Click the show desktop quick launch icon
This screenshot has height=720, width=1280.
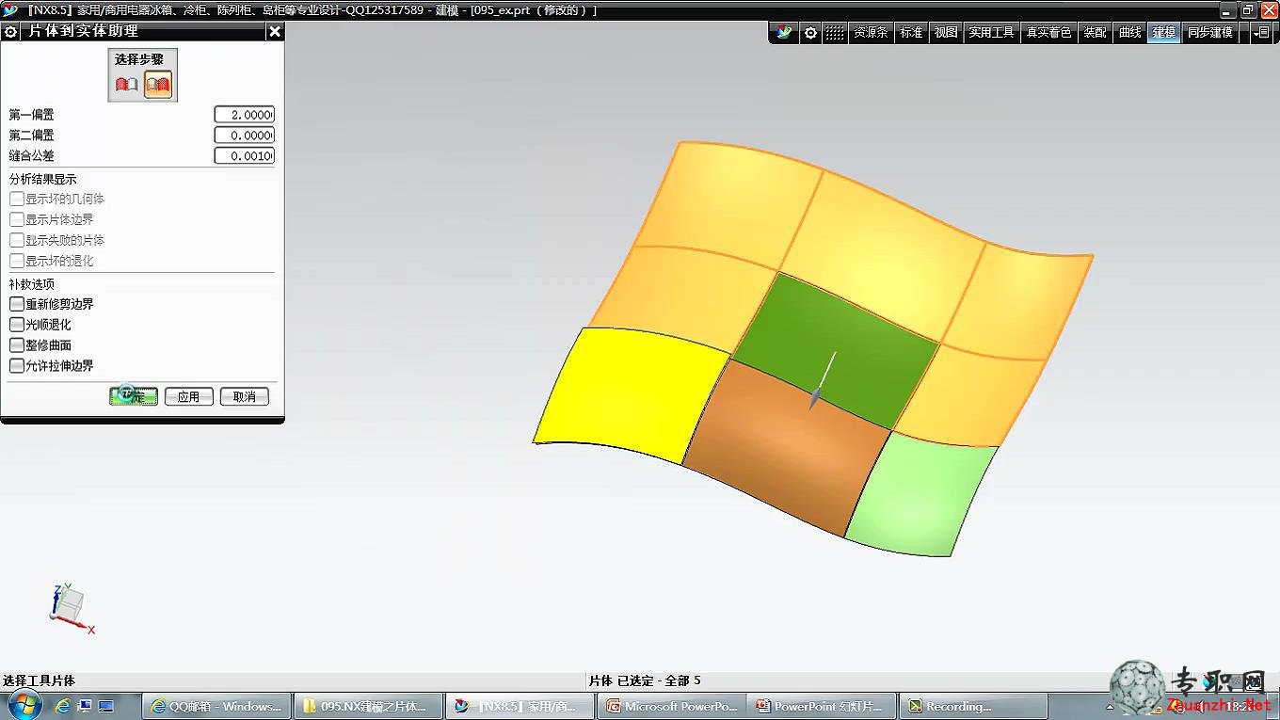[x=85, y=705]
